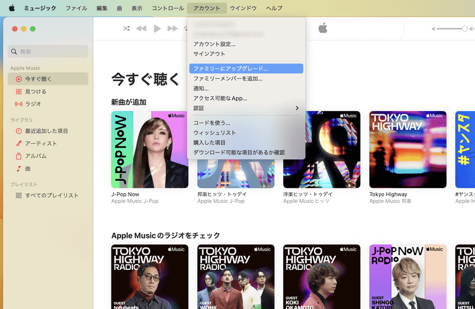Open the ファイル menu
The image size is (475, 309).
coord(77,8)
